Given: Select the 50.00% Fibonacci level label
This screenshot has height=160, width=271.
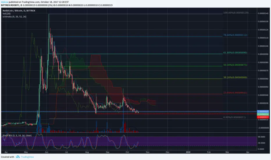Looking at the screenshot, I should coord(235,65).
